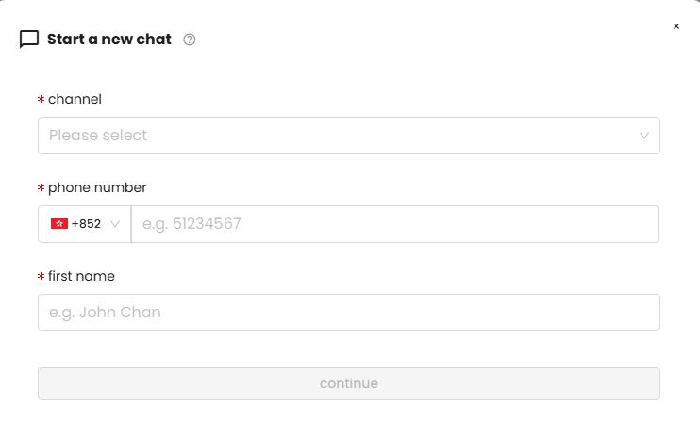The image size is (700, 435).
Task: Click the red asterisk beside first name
Action: [x=41, y=277]
